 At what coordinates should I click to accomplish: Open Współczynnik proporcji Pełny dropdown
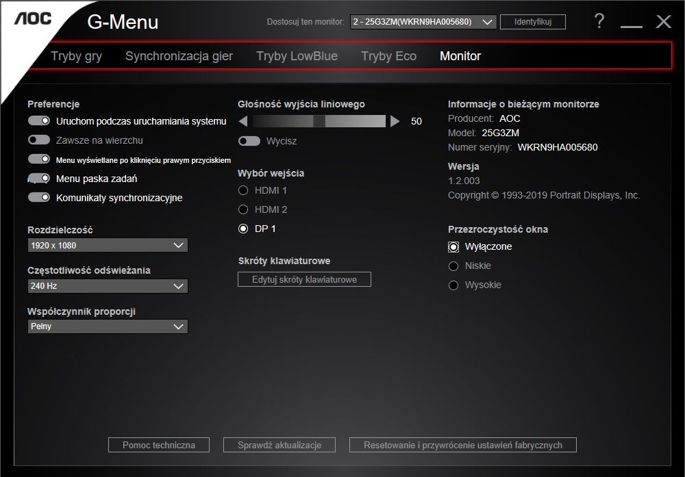(x=108, y=326)
